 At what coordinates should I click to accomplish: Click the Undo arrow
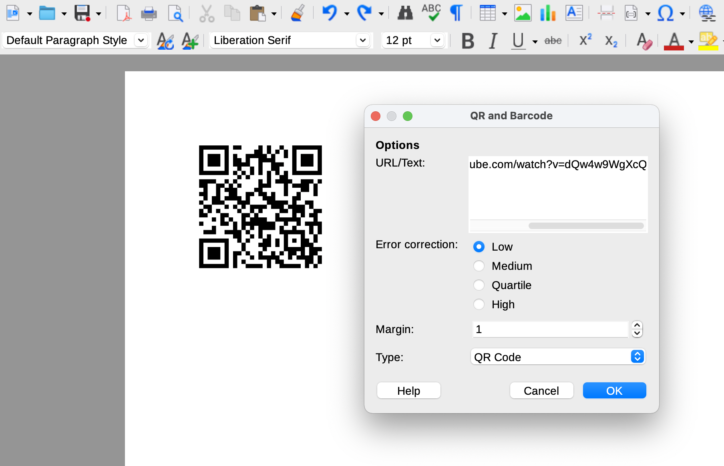330,13
